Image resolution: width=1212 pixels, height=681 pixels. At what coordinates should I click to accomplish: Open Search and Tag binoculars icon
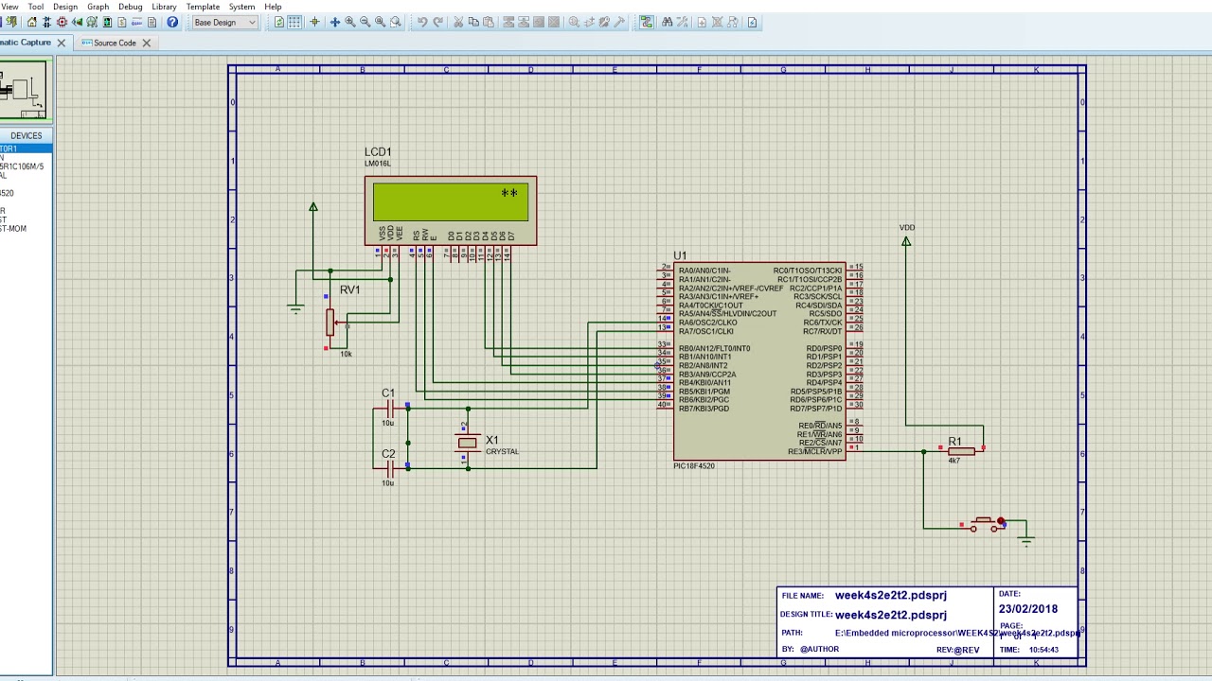pos(668,22)
